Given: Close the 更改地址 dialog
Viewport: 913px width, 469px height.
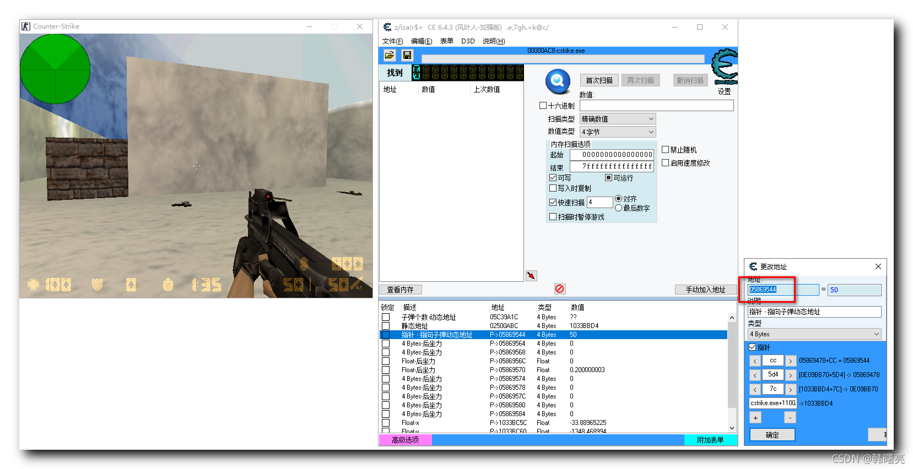Looking at the screenshot, I should [878, 266].
